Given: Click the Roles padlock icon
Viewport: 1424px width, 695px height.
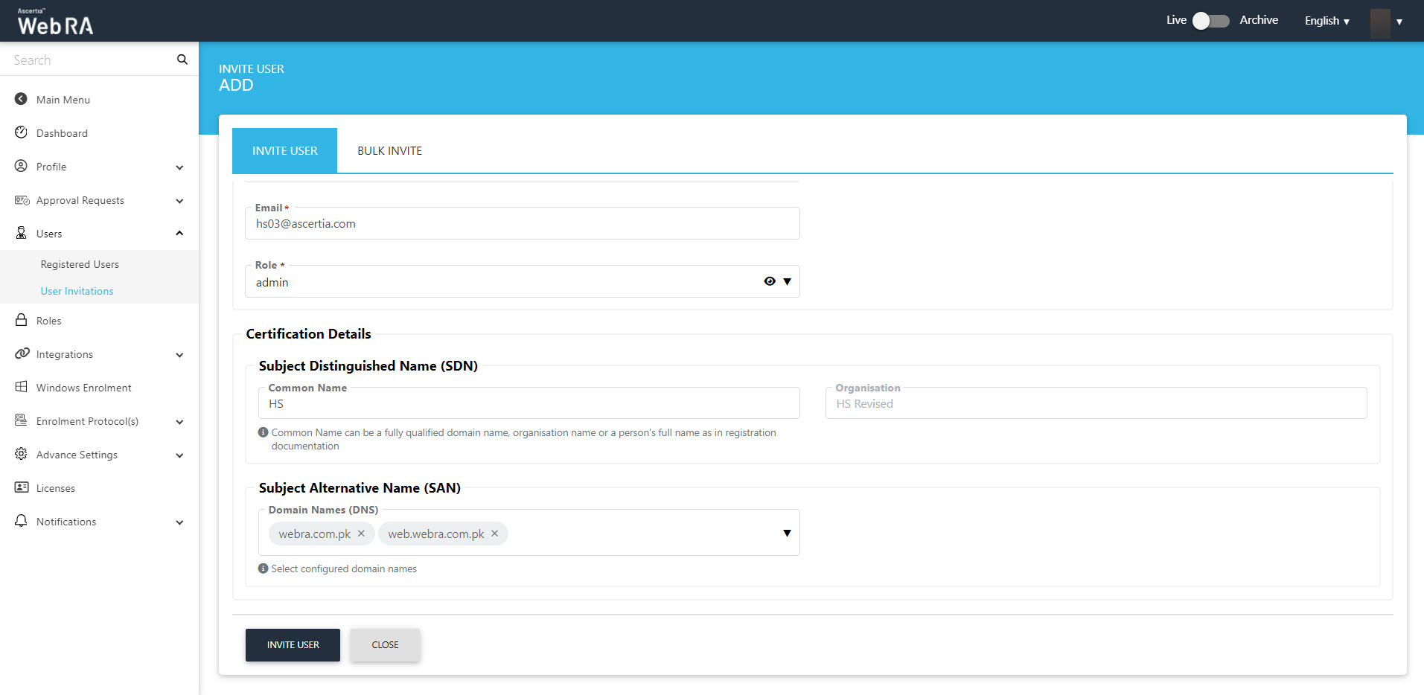Looking at the screenshot, I should point(21,320).
